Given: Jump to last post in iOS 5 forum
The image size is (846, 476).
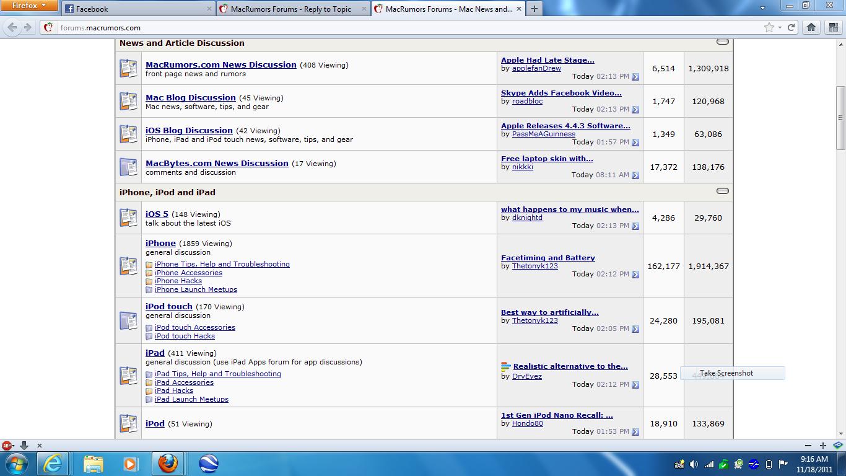Looking at the screenshot, I should click(635, 226).
